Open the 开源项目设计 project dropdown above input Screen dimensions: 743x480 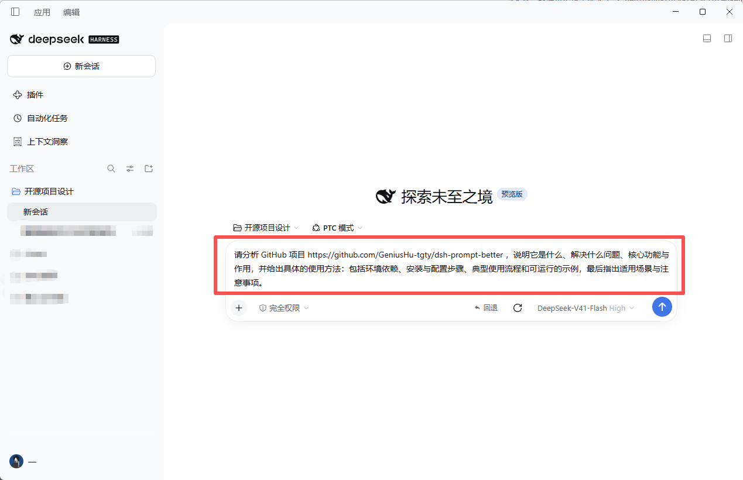[266, 228]
